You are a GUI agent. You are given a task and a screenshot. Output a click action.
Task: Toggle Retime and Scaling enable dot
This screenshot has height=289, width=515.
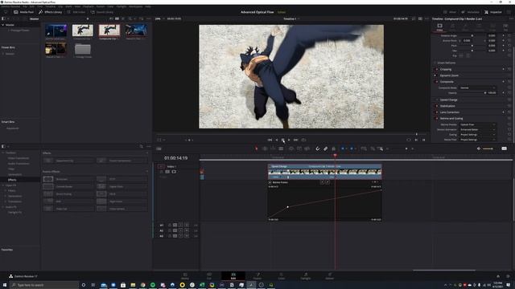point(436,119)
